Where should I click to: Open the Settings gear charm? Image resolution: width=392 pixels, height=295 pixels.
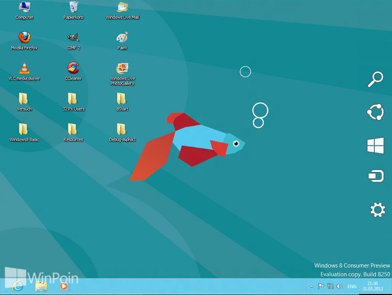coord(377,210)
